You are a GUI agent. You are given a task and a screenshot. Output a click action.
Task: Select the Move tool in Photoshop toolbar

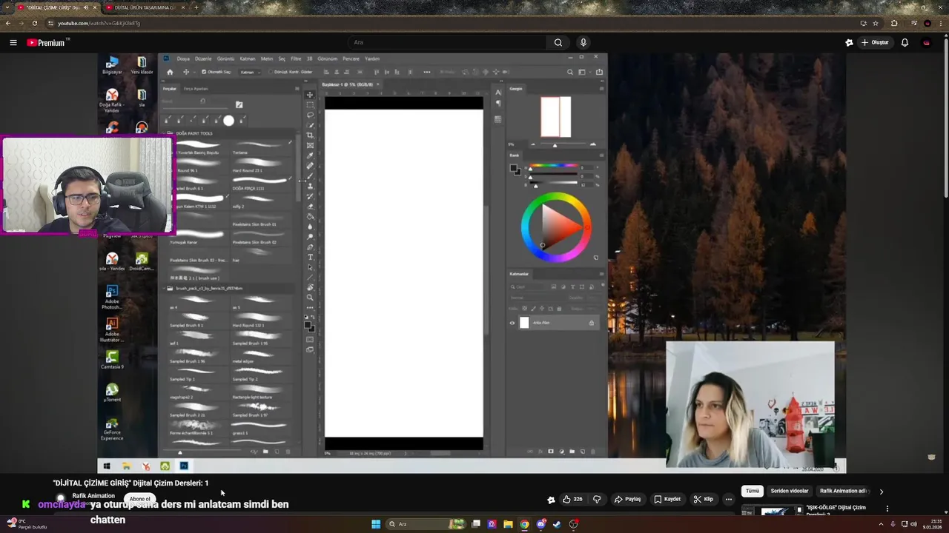tap(311, 95)
